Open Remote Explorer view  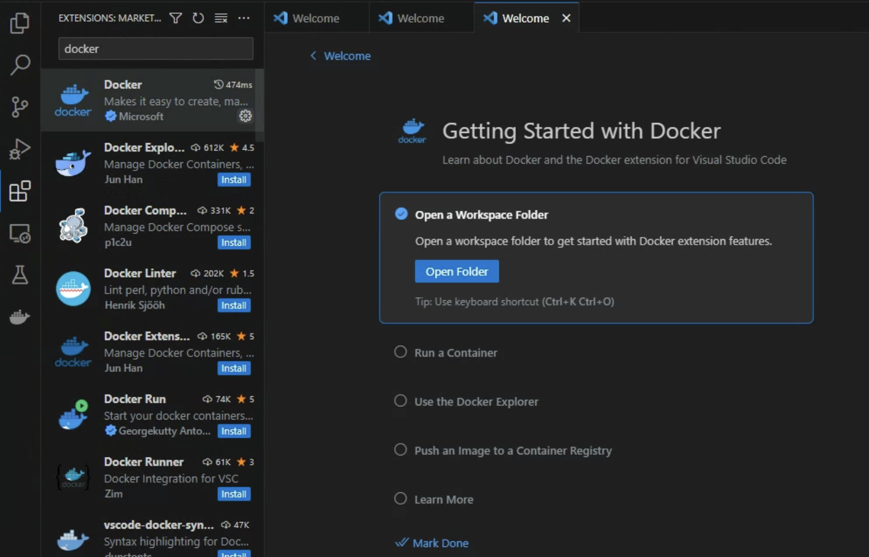pyautogui.click(x=20, y=234)
